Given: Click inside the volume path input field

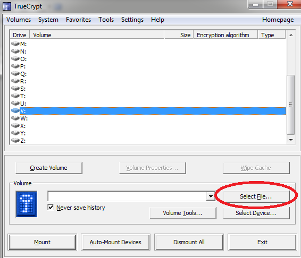Looking at the screenshot, I should point(127,196).
